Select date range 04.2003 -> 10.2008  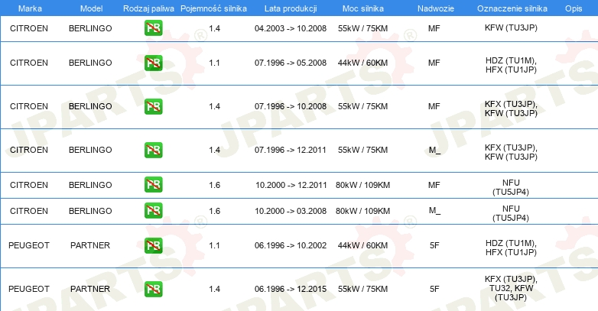291,28
